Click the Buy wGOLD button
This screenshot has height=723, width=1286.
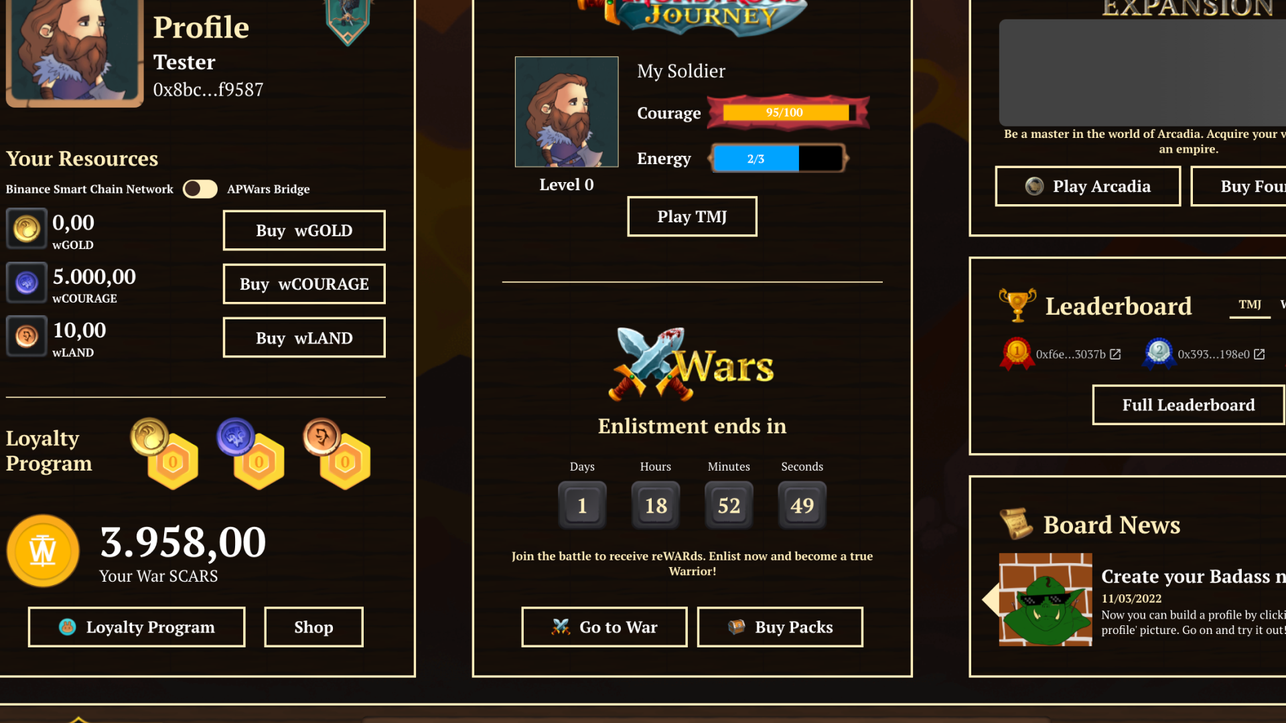point(304,230)
